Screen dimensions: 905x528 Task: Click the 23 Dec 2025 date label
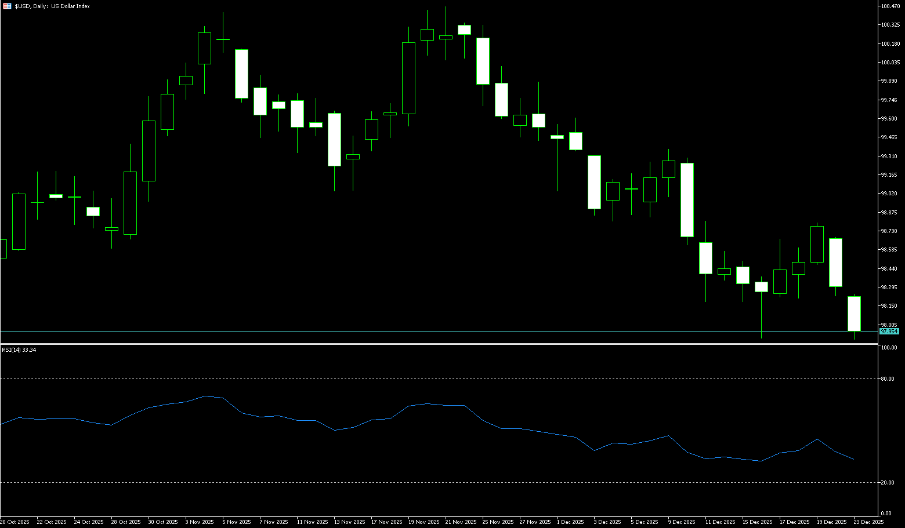click(x=868, y=522)
